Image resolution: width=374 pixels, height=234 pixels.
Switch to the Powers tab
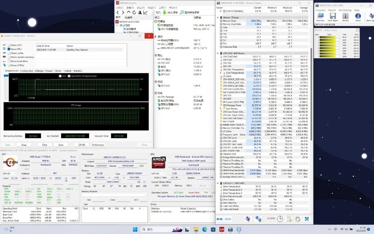49,71
